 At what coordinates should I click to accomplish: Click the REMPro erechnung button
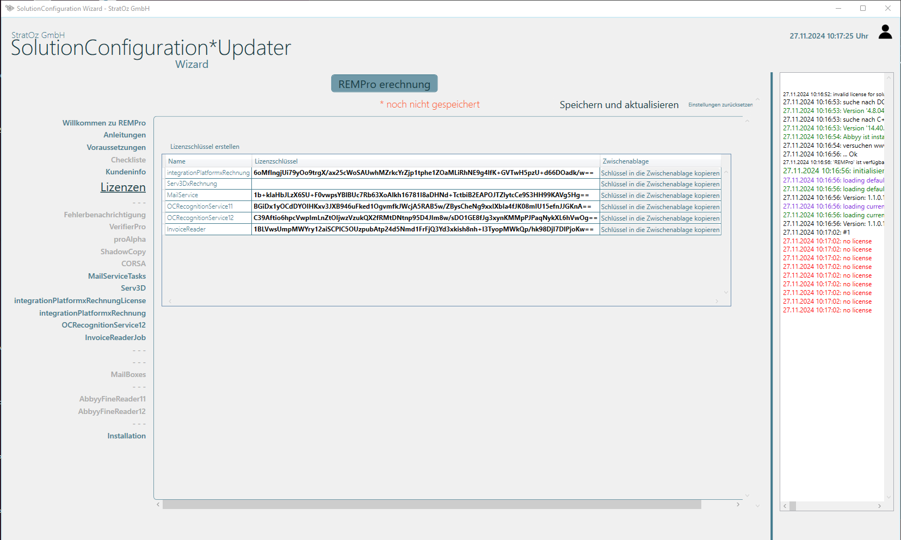point(384,84)
